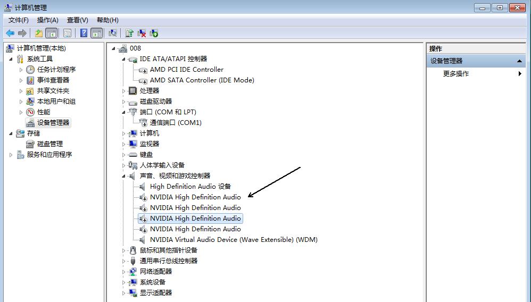Click the Forward arrow toolbar icon
The image size is (531, 302).
(22, 33)
